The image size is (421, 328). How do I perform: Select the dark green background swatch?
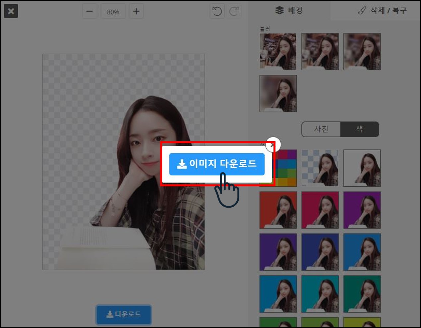click(x=362, y=294)
